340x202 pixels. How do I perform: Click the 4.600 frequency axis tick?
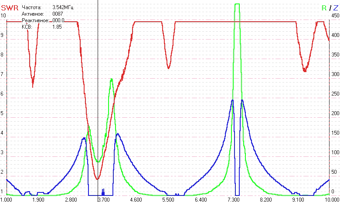point(136,199)
